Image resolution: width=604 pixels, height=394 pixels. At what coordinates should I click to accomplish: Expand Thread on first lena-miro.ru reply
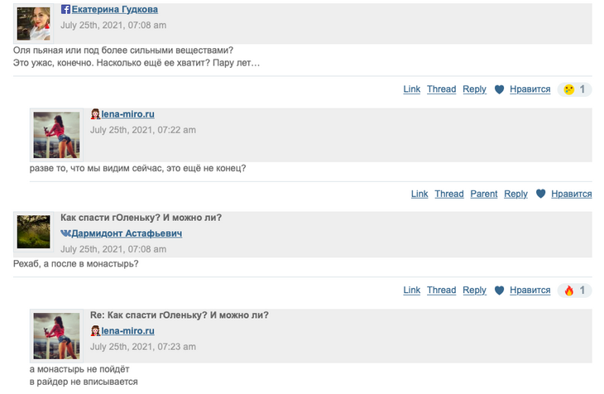449,194
